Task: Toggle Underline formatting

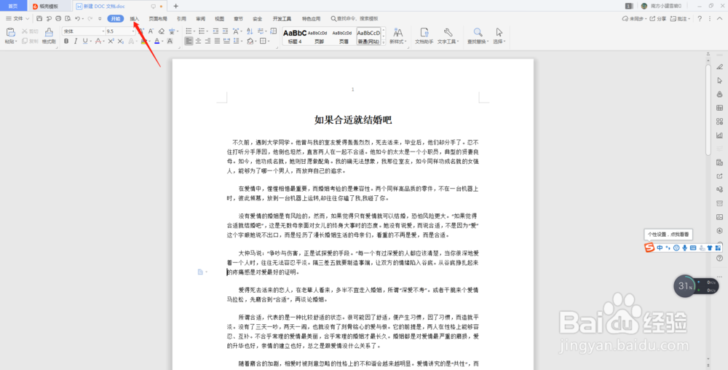Action: click(85, 42)
